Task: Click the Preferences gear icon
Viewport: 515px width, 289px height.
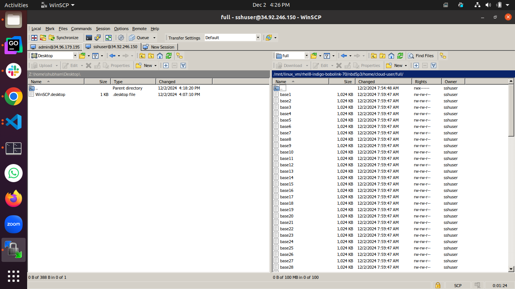Action: point(121,38)
